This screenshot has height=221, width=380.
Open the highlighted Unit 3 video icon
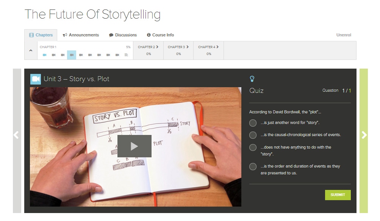[71, 55]
